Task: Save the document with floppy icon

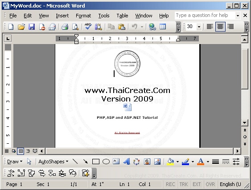Action: point(32,27)
